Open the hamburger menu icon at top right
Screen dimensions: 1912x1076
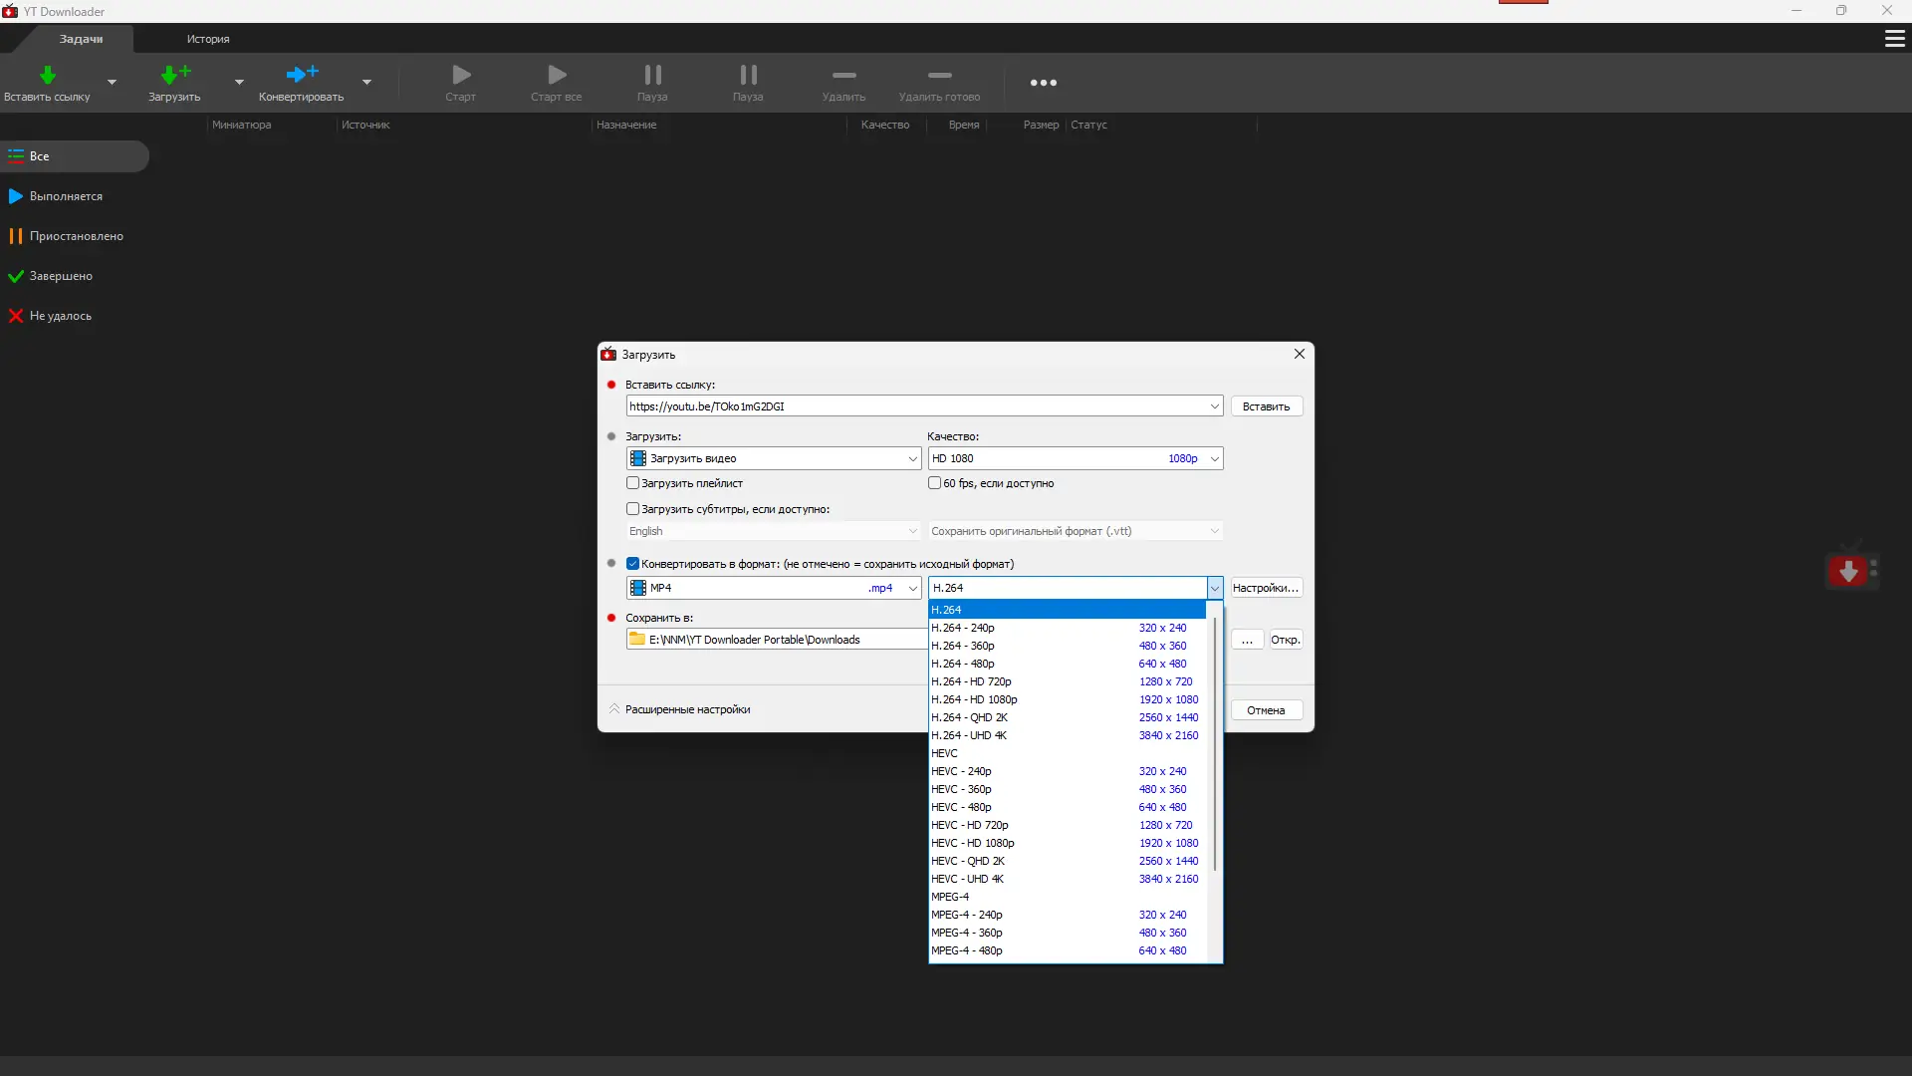point(1894,39)
